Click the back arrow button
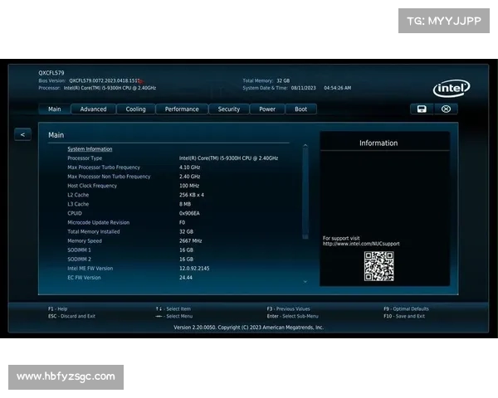498x398 pixels. tap(22, 134)
